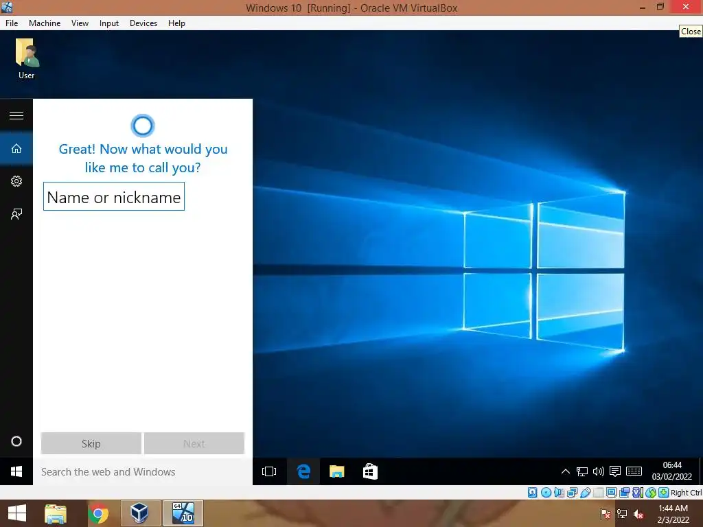Open the guest Windows 10 Start button
703x527 pixels.
[x=16, y=471]
